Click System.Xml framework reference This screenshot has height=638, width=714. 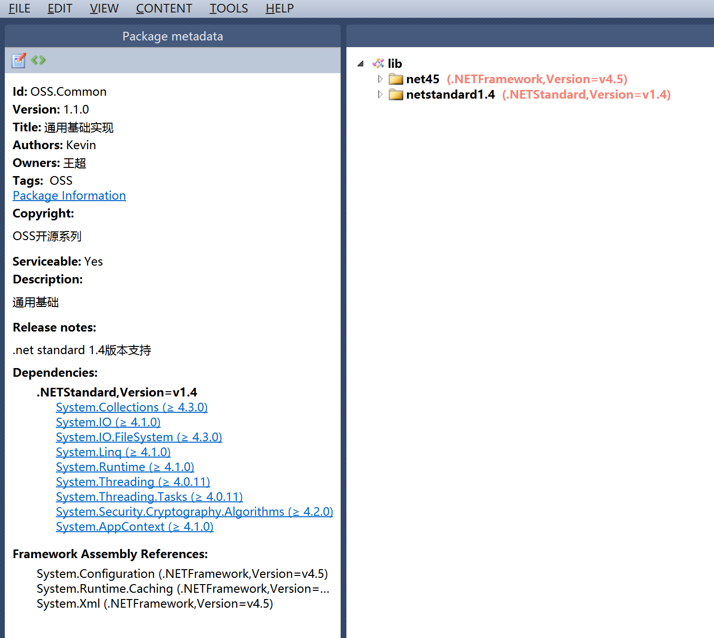(155, 604)
